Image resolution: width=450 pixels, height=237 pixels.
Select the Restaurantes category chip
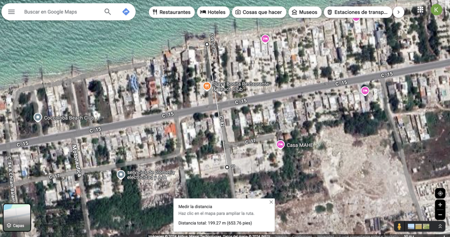(x=172, y=12)
